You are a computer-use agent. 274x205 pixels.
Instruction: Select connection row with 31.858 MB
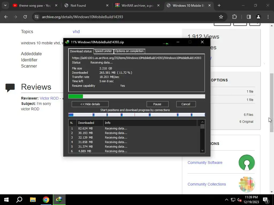(x=134, y=142)
